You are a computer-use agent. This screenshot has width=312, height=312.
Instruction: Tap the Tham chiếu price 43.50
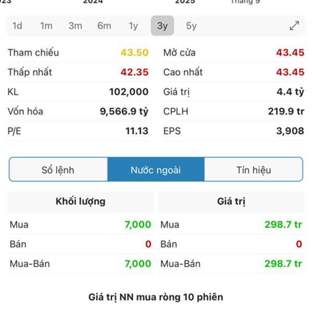(x=135, y=53)
